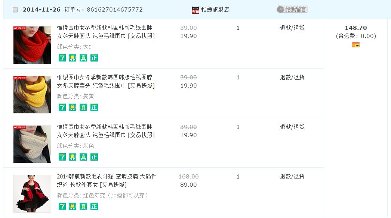Viewport: 391px width, 218px height.
Task: Click the 真 authenticity badge on the 姜黄 scarf
Action: (x=83, y=107)
